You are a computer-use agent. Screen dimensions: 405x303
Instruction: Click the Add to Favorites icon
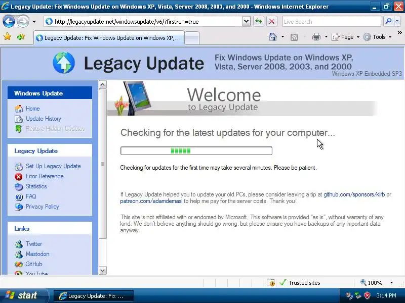pos(21,36)
